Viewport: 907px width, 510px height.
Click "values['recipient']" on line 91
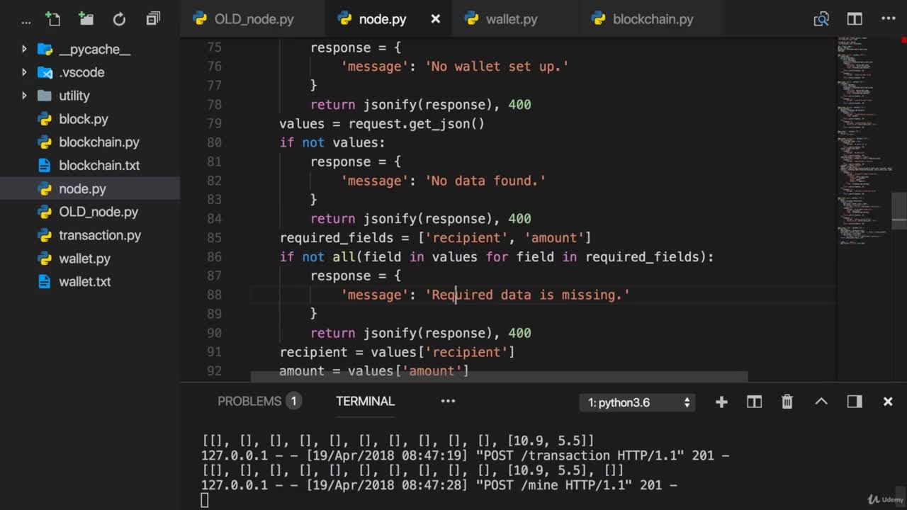(x=432, y=352)
